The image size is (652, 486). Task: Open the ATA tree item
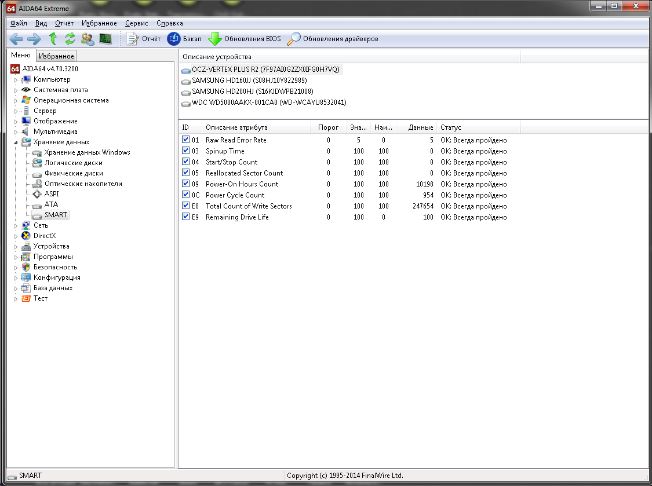pos(51,204)
